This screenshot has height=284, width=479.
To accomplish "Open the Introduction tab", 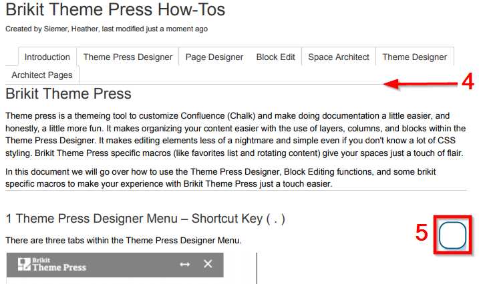I will pos(47,57).
